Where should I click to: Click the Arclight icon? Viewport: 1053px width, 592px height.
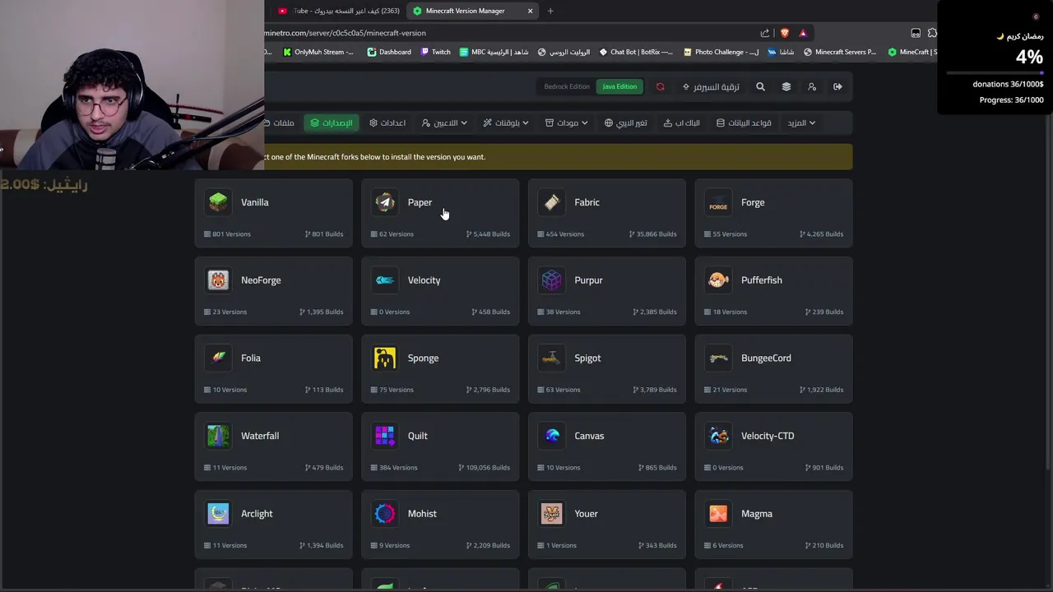218,514
